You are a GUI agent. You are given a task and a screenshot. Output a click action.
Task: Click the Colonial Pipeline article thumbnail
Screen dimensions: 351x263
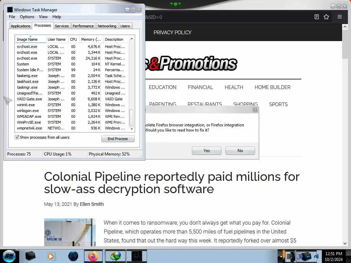point(70,233)
